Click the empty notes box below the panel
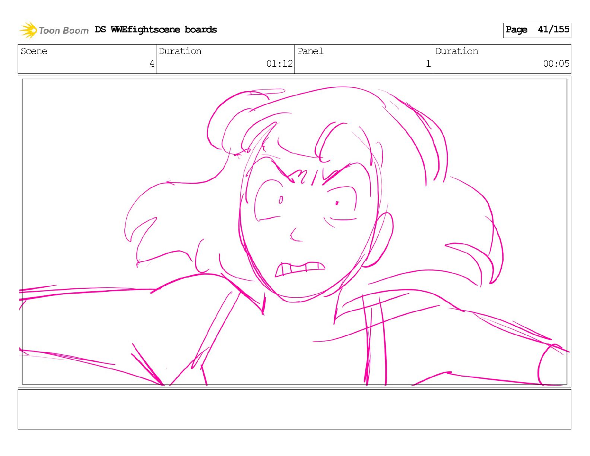Viewport: 590px width, 456px height. tap(294, 409)
